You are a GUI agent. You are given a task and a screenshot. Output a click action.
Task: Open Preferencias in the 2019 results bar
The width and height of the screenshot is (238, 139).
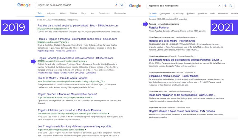104,13
